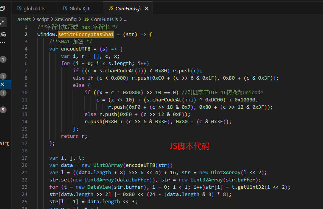Open the script breadcrumb segment
The image size is (323, 209).
coord(43,20)
